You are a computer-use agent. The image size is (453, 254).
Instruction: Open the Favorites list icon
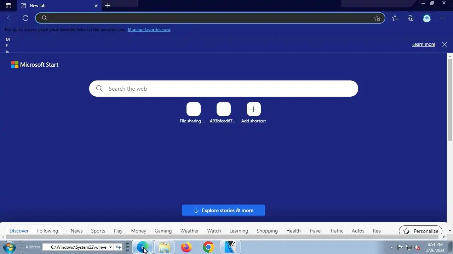pyautogui.click(x=395, y=18)
